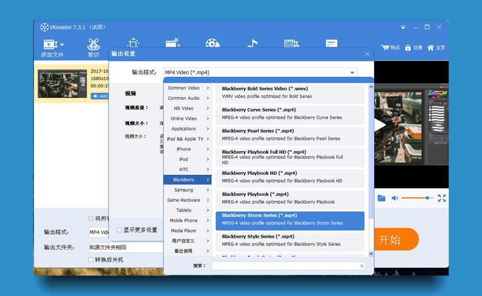This screenshot has height=296, width=482.
Task: Click the orange 开始 start button
Action: 396,239
